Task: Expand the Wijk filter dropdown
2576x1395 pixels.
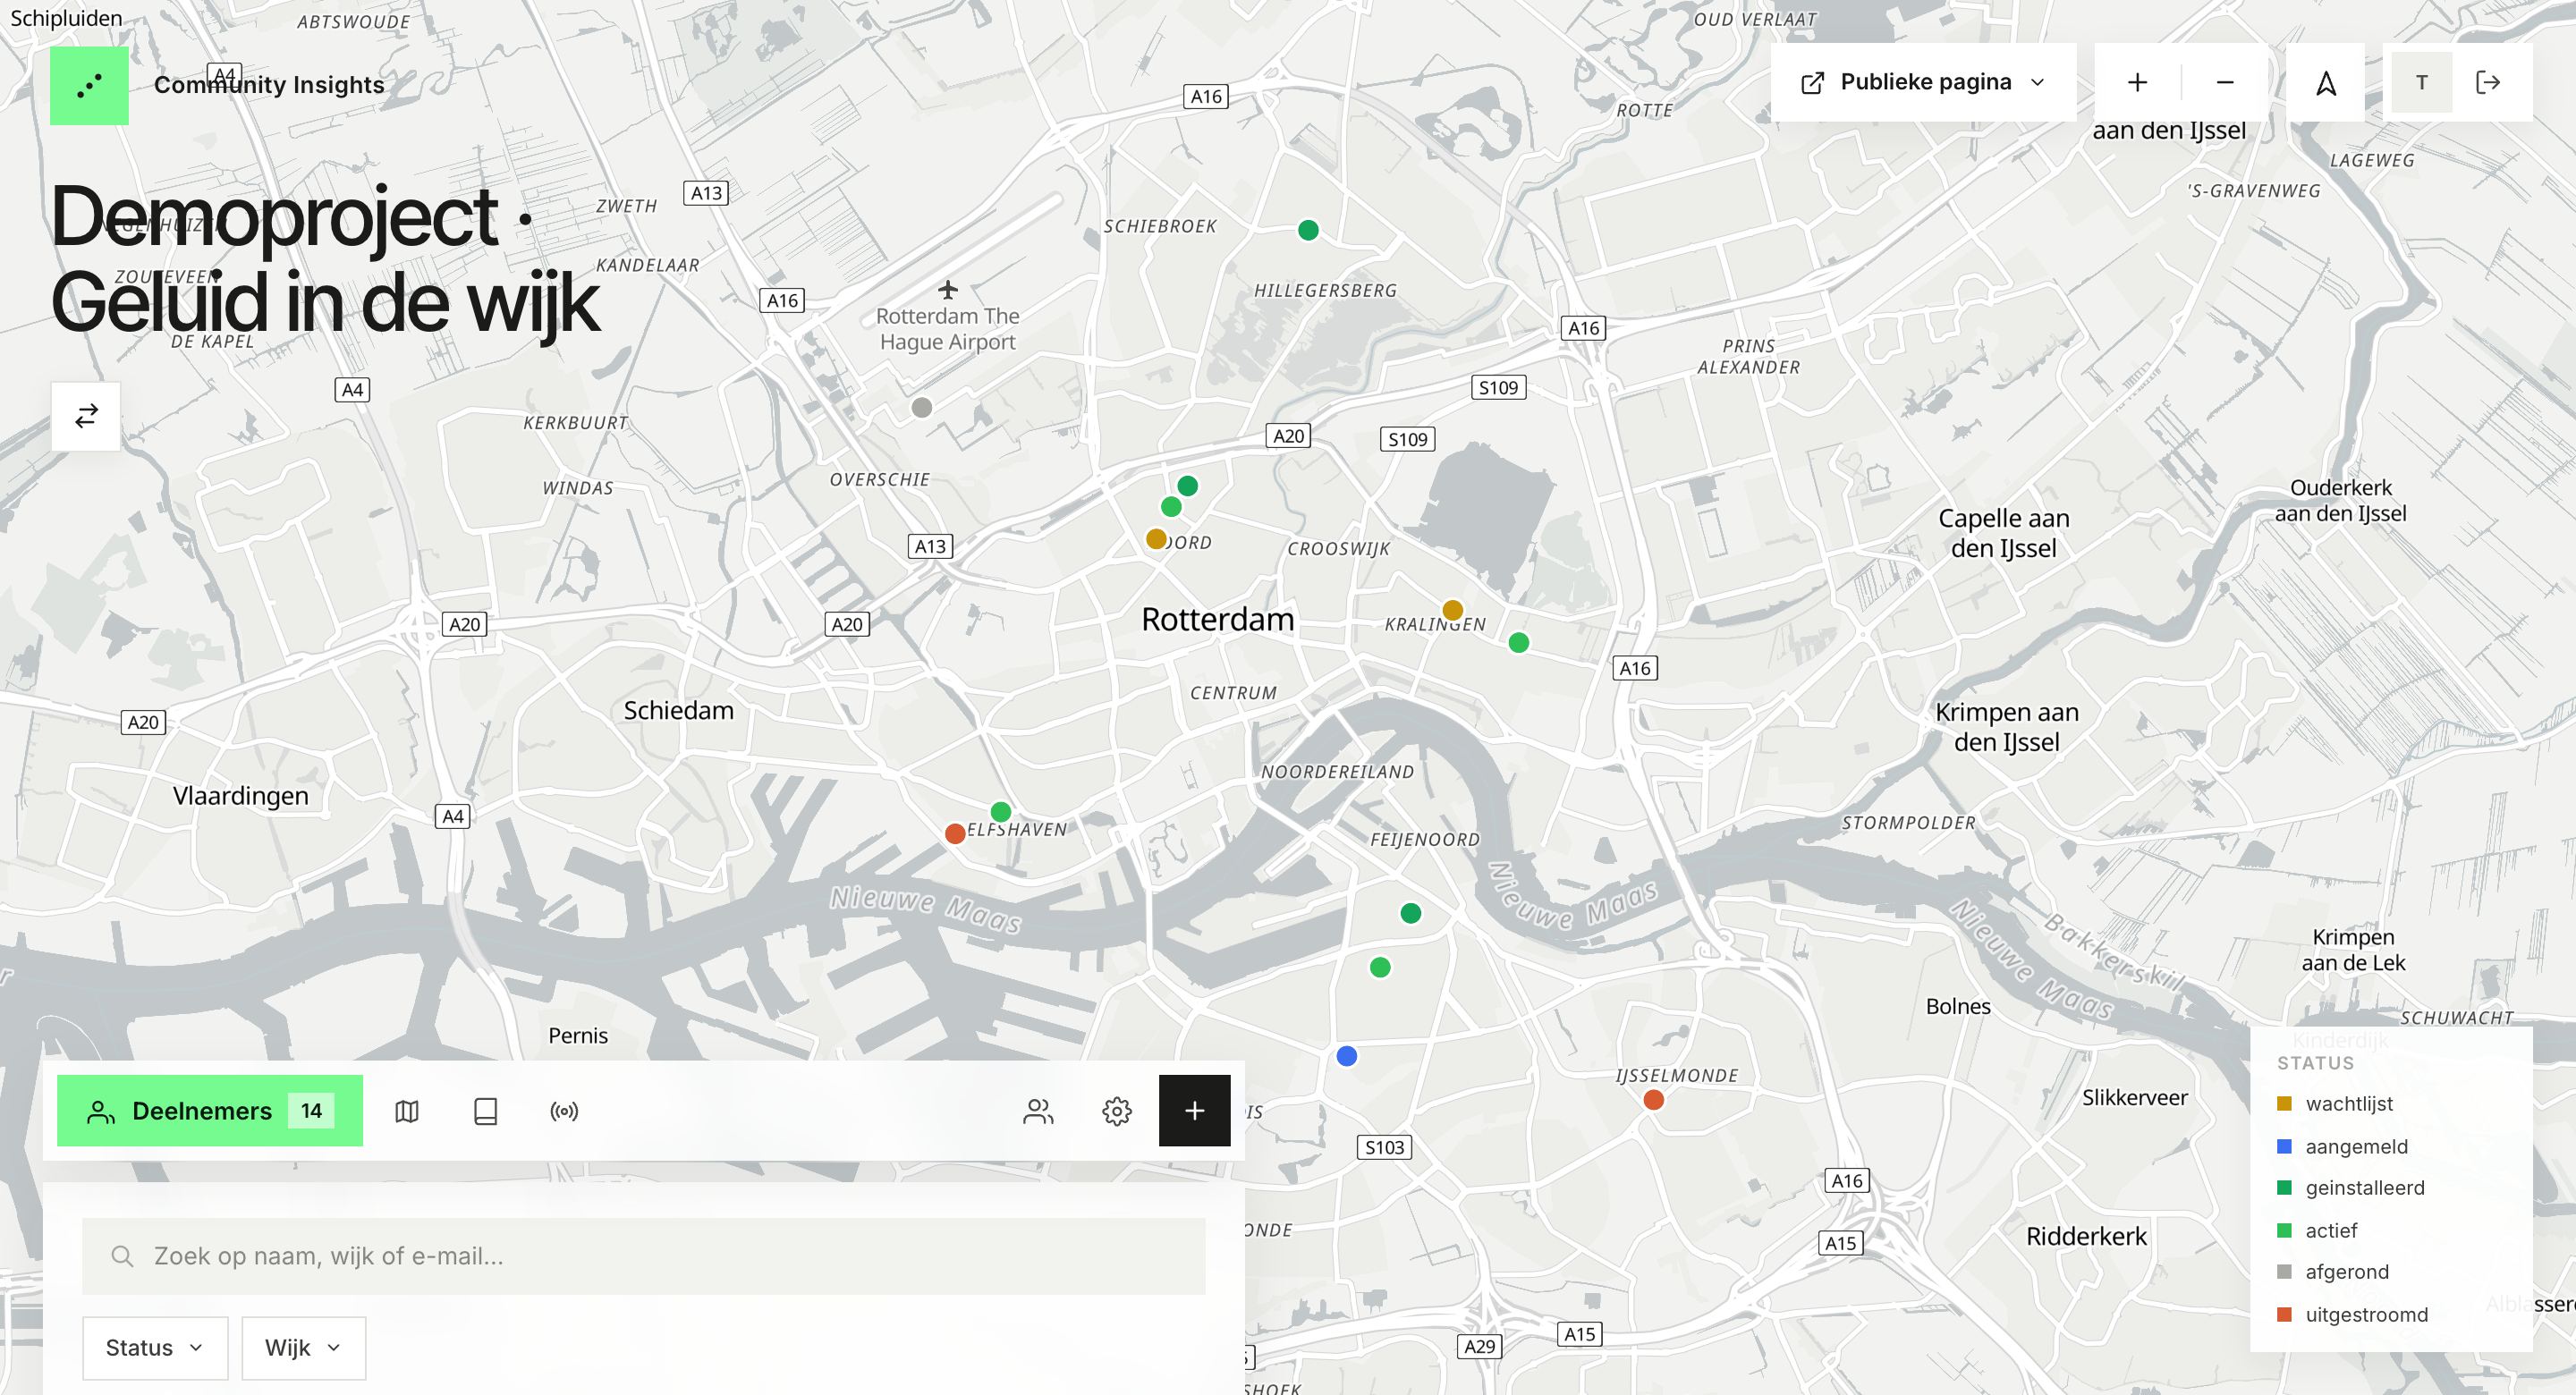Action: coord(303,1348)
